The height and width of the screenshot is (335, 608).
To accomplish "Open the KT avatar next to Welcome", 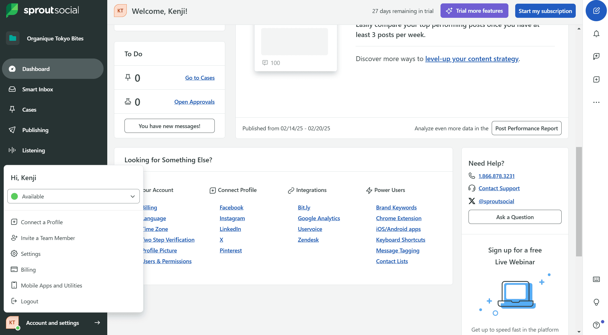I will [120, 11].
